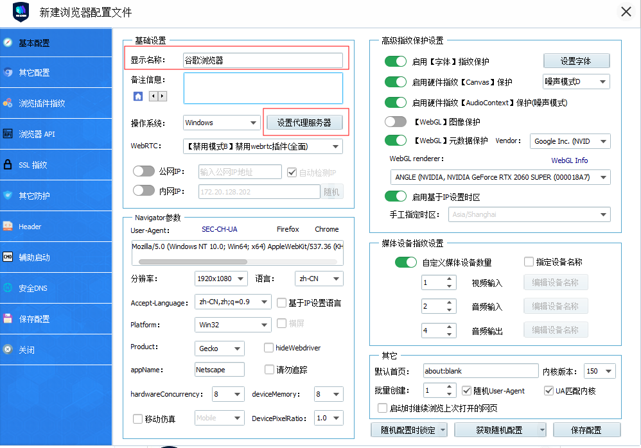Click the left arrow next to home icon

(x=154, y=96)
